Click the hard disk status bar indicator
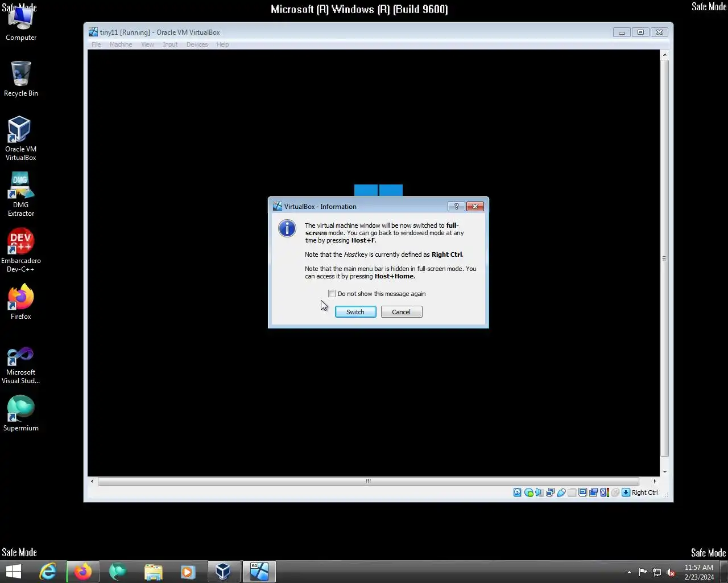 tap(517, 492)
